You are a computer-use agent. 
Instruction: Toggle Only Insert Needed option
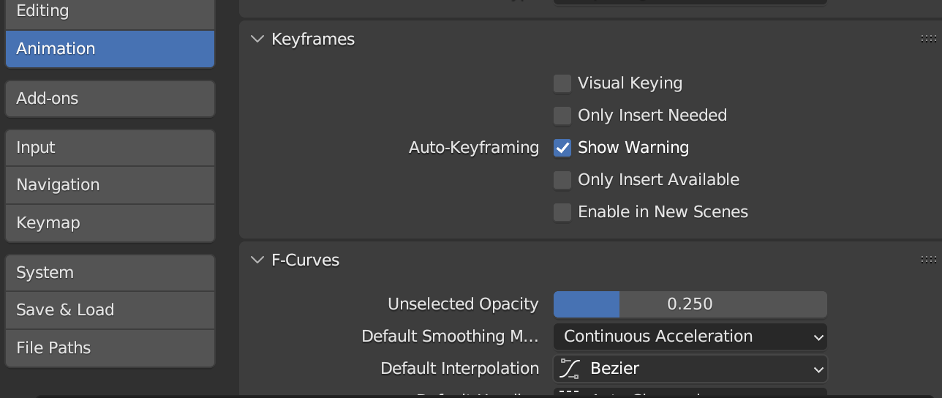click(x=562, y=116)
